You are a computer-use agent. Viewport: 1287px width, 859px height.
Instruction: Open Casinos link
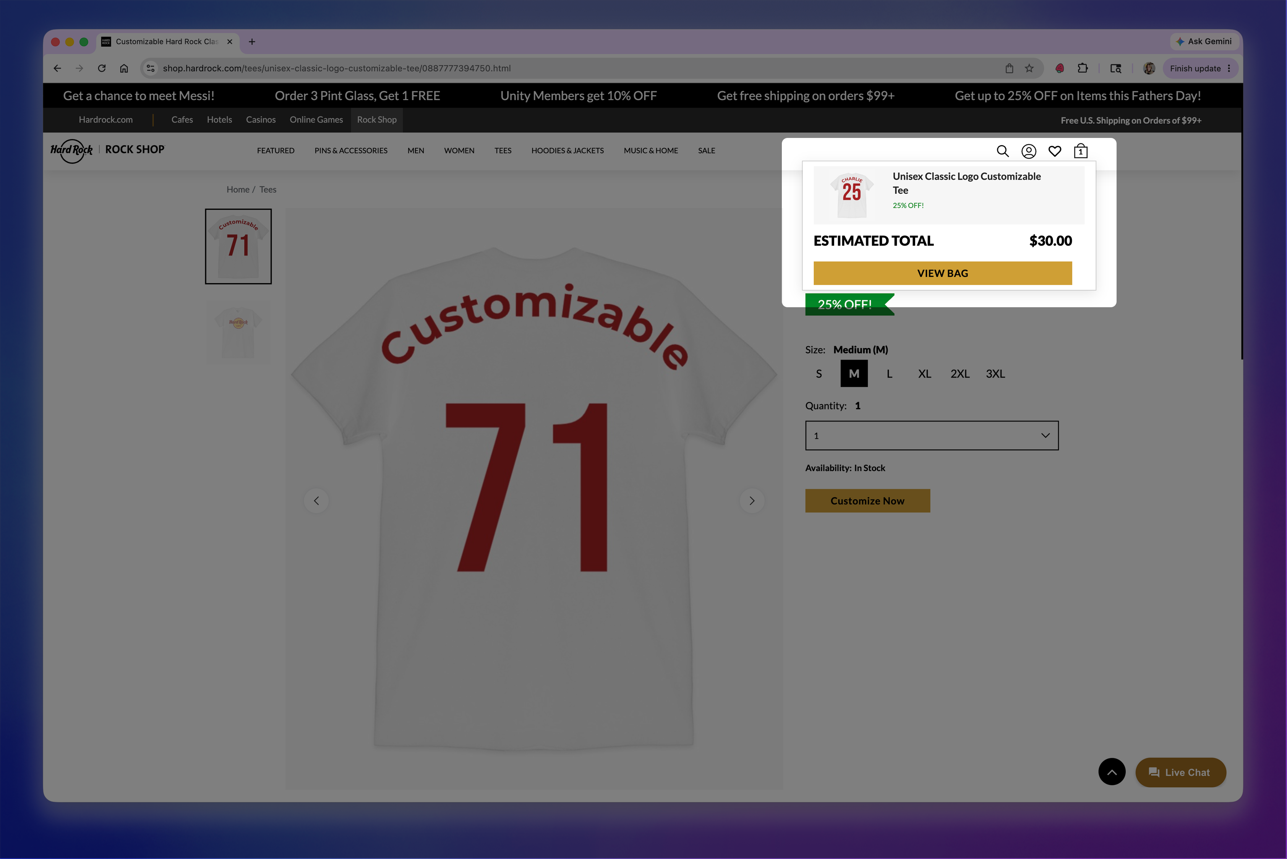(260, 120)
